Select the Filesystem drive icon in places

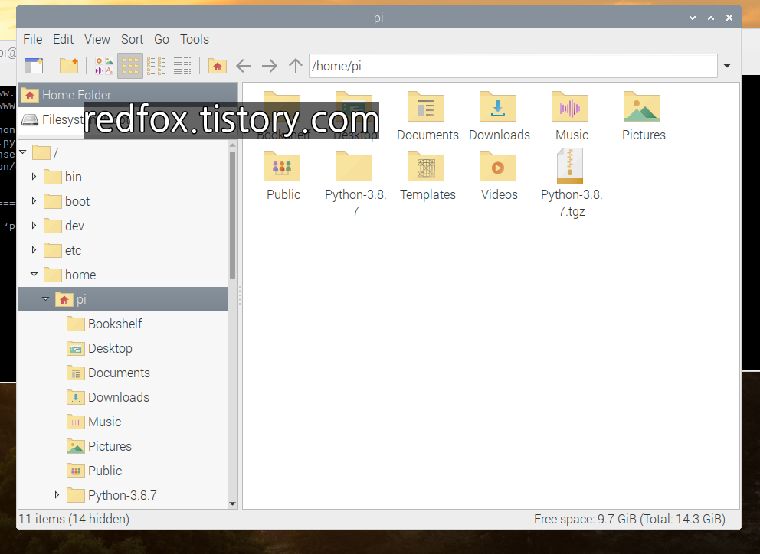[x=30, y=119]
